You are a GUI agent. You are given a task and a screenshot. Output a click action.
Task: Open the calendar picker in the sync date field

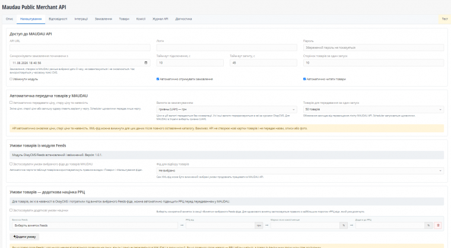[146, 63]
